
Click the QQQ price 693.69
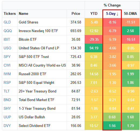click(x=76, y=31)
